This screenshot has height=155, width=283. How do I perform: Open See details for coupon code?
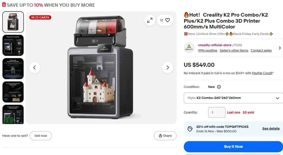[x=271, y=129]
